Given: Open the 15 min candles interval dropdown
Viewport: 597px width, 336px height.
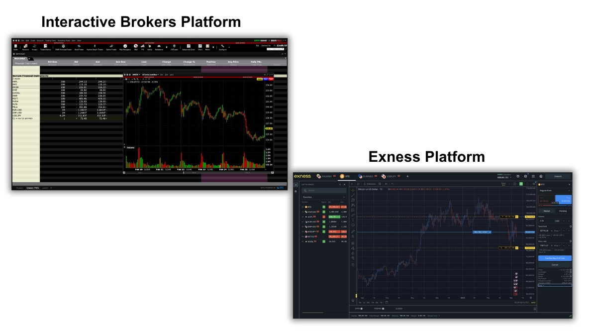Looking at the screenshot, I should coord(151,75).
